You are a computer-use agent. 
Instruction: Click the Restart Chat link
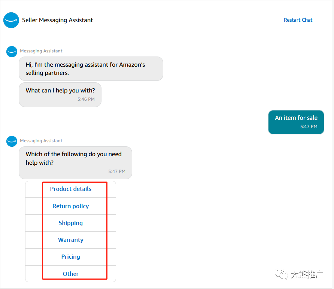coord(298,20)
